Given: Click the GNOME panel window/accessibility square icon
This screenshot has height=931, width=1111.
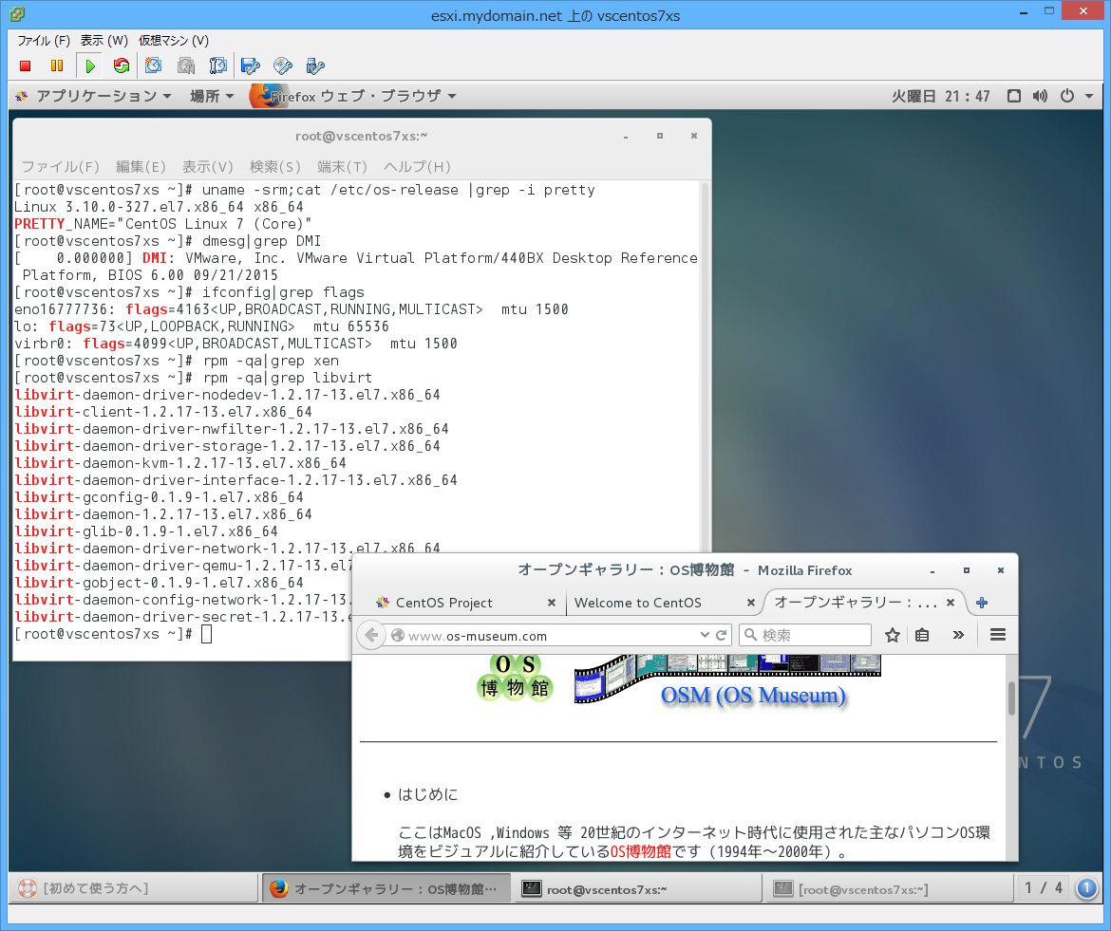Looking at the screenshot, I should click(1014, 96).
